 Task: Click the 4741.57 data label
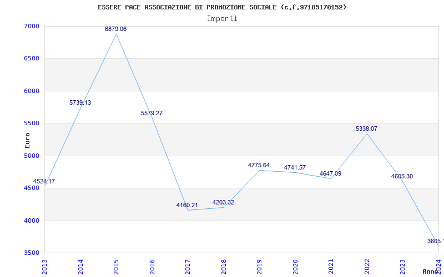point(295,167)
